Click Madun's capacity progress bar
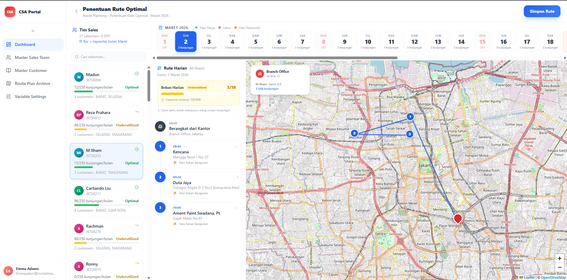 coord(106,91)
